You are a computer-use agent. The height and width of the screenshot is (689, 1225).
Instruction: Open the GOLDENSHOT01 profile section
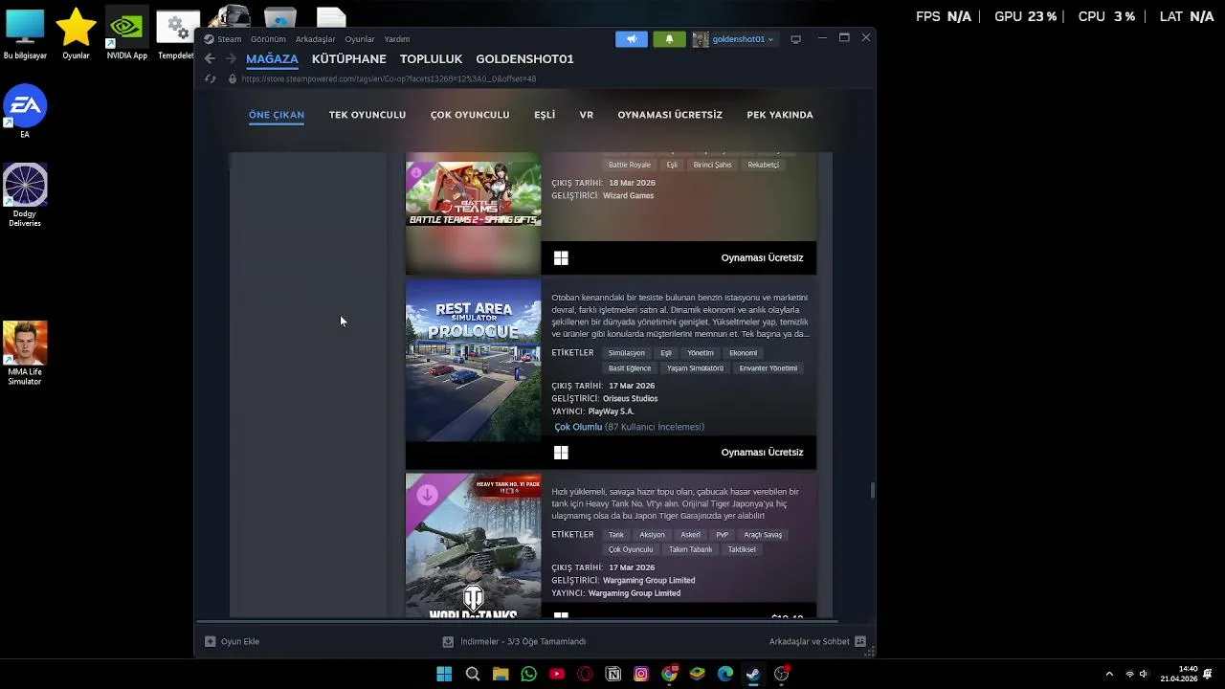pyautogui.click(x=524, y=58)
